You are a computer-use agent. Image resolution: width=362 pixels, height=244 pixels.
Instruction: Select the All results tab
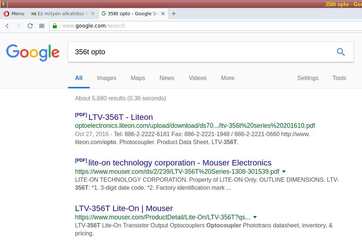[x=79, y=78]
